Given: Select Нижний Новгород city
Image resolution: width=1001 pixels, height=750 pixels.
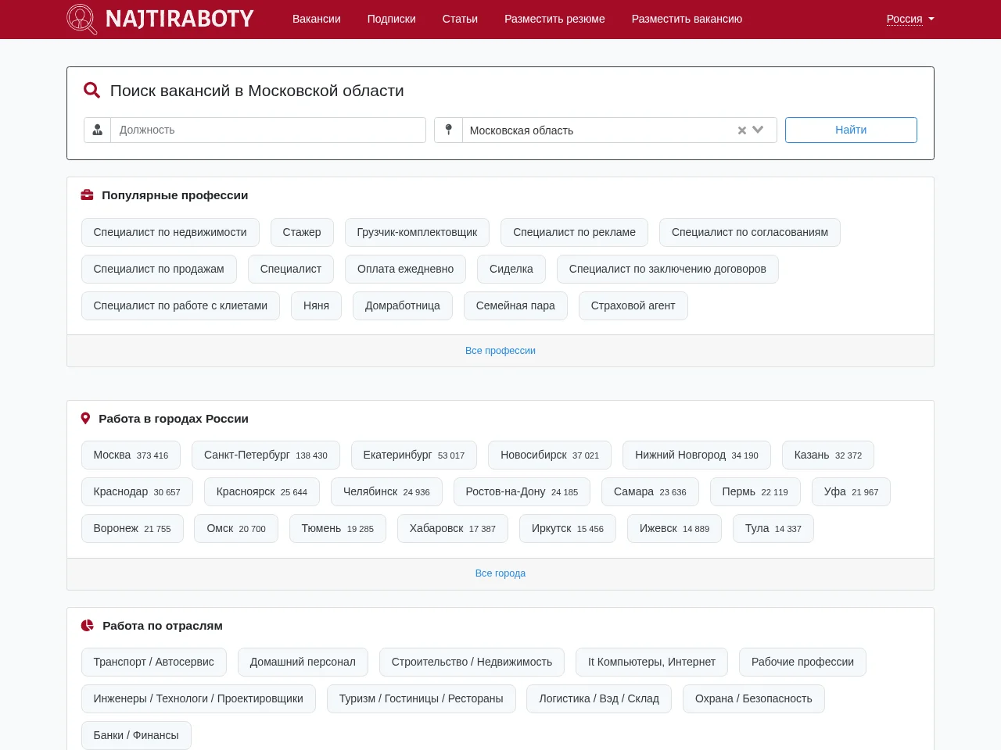Looking at the screenshot, I should pyautogui.click(x=697, y=455).
